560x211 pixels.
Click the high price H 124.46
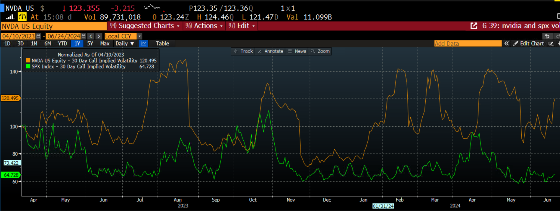pos(215,17)
